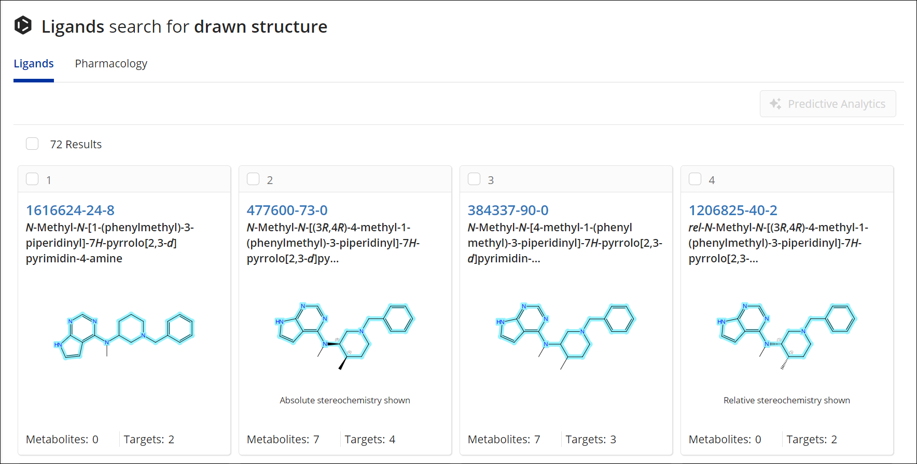Click the Predictive Analytics sparkle icon
917x464 pixels.
click(775, 104)
